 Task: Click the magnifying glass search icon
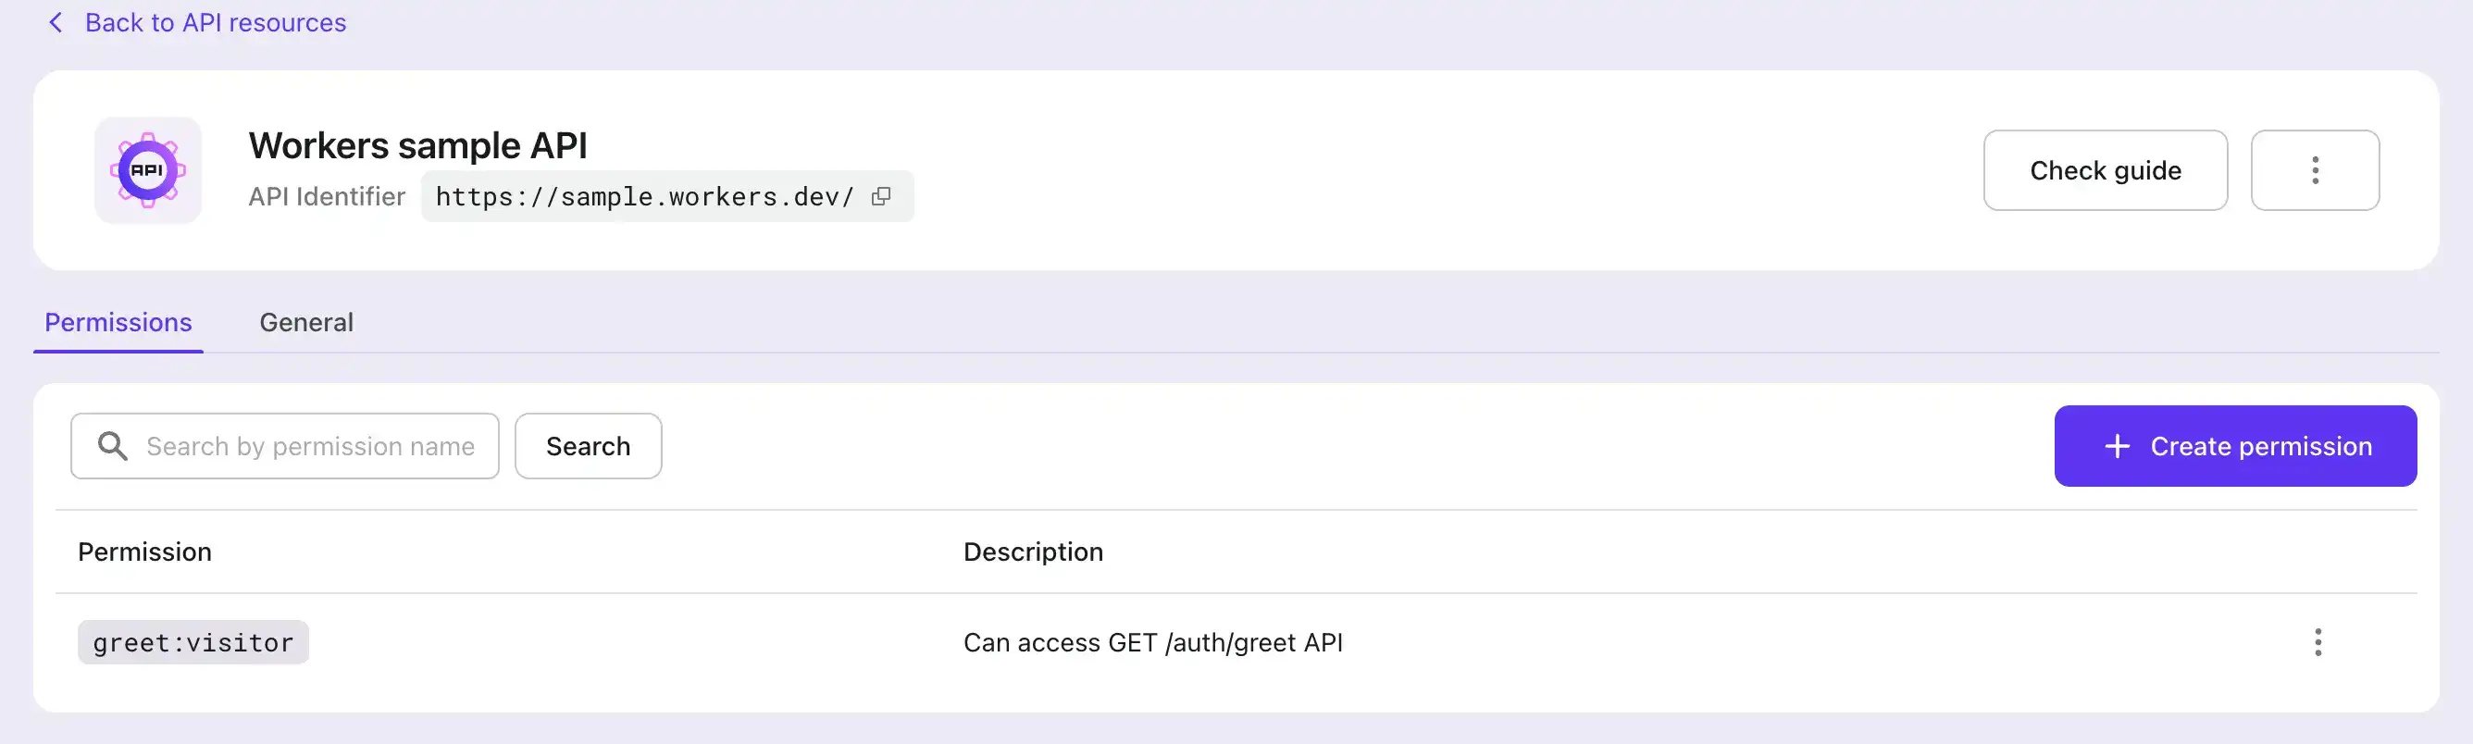point(112,445)
